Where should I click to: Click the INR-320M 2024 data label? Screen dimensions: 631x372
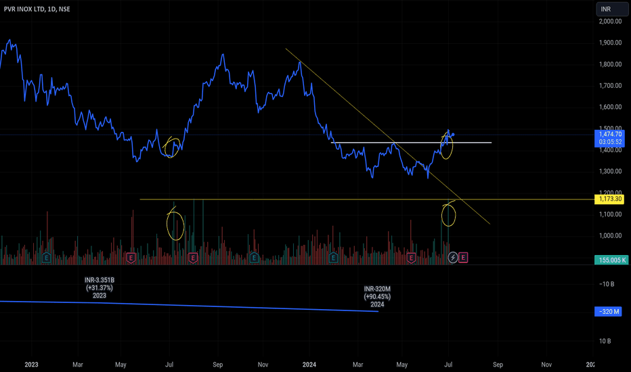pyautogui.click(x=377, y=296)
